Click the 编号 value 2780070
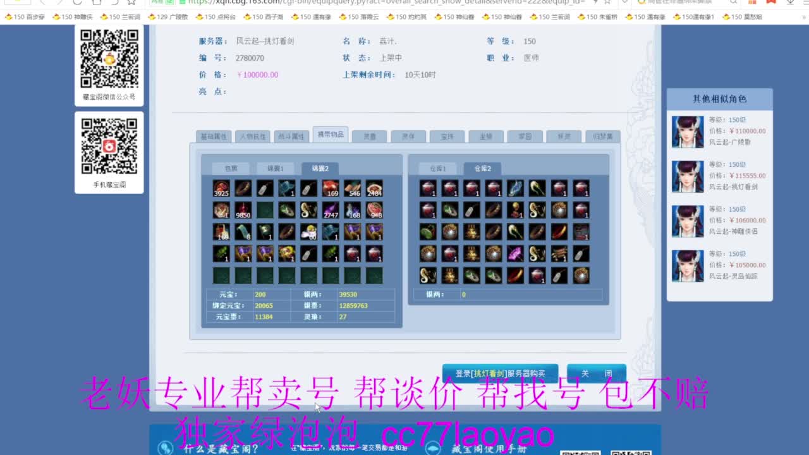This screenshot has height=455, width=809. 250,58
